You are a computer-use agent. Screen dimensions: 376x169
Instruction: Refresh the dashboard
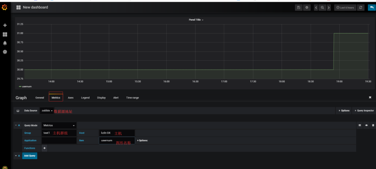click(x=360, y=8)
